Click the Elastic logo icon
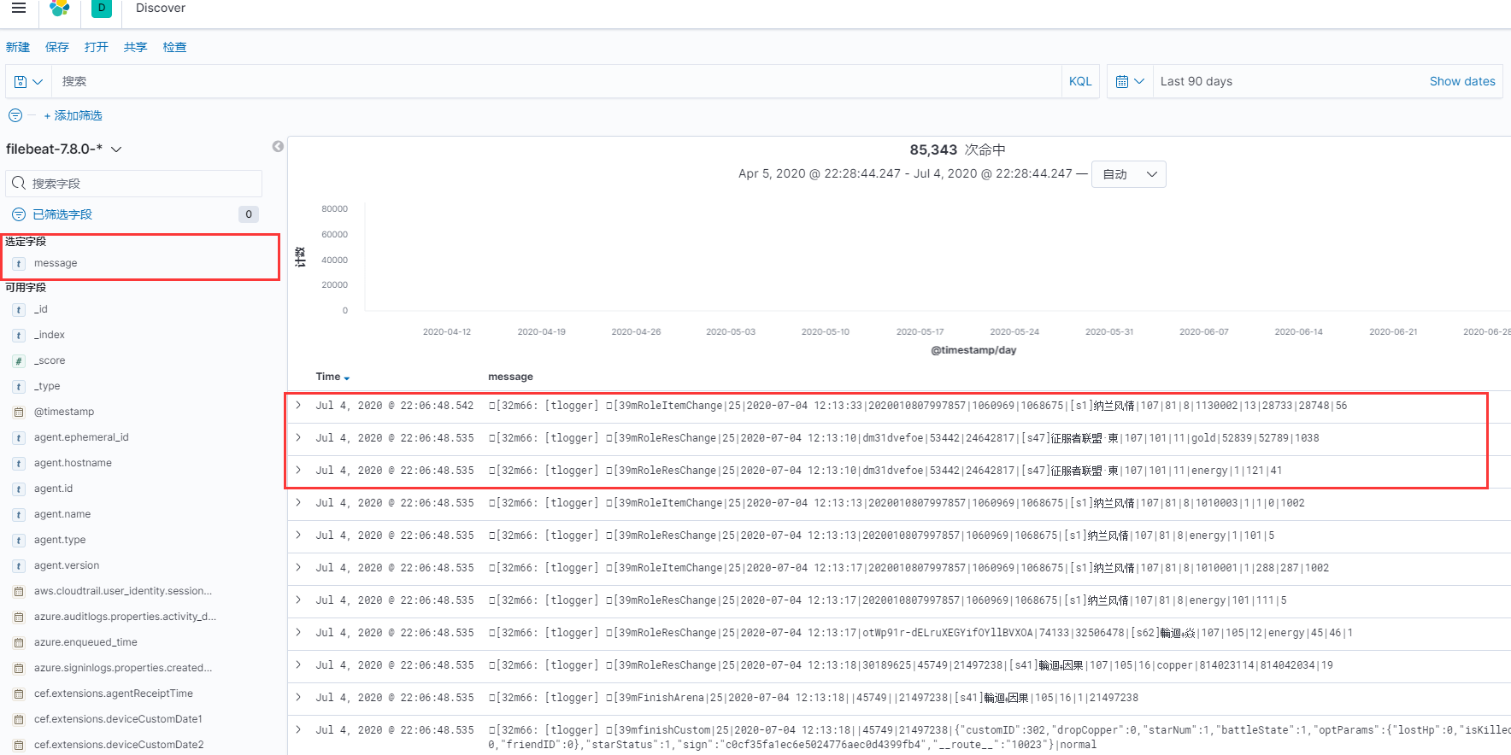The image size is (1511, 755). pos(60,9)
